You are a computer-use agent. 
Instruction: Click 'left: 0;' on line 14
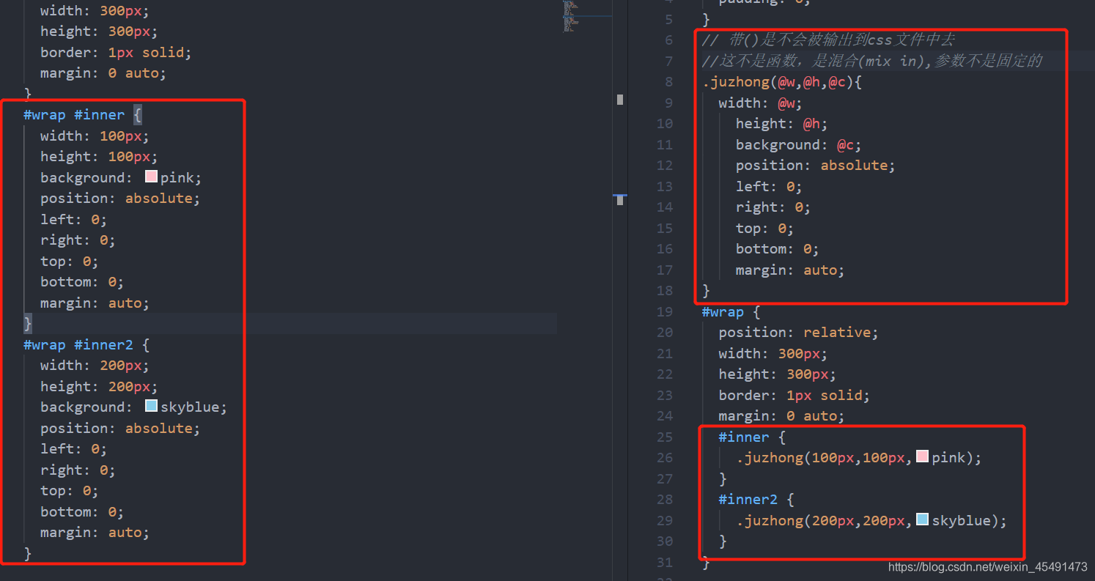(769, 187)
